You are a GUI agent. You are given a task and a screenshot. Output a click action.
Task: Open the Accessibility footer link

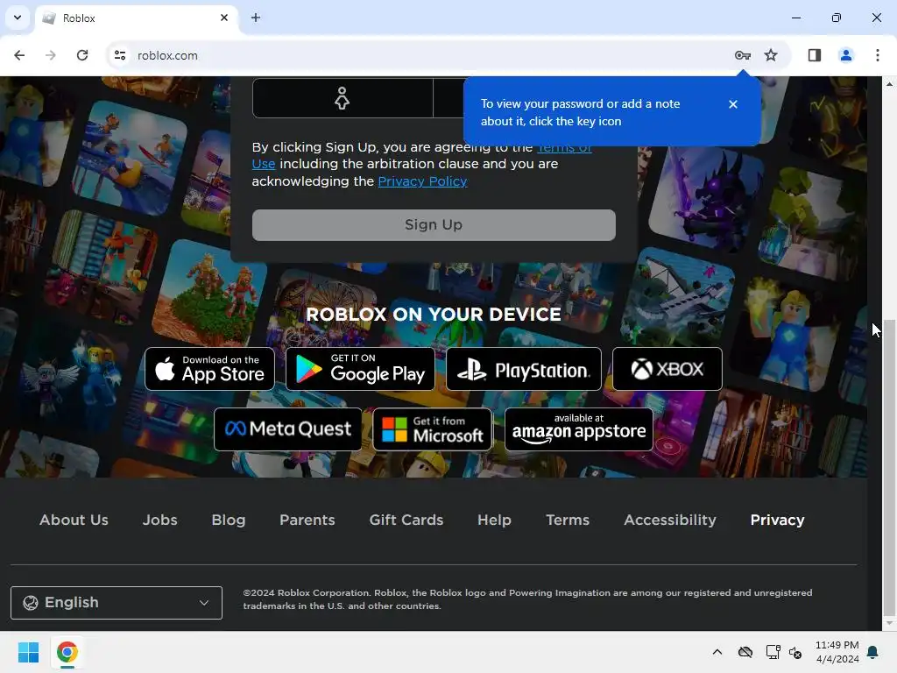tap(670, 520)
